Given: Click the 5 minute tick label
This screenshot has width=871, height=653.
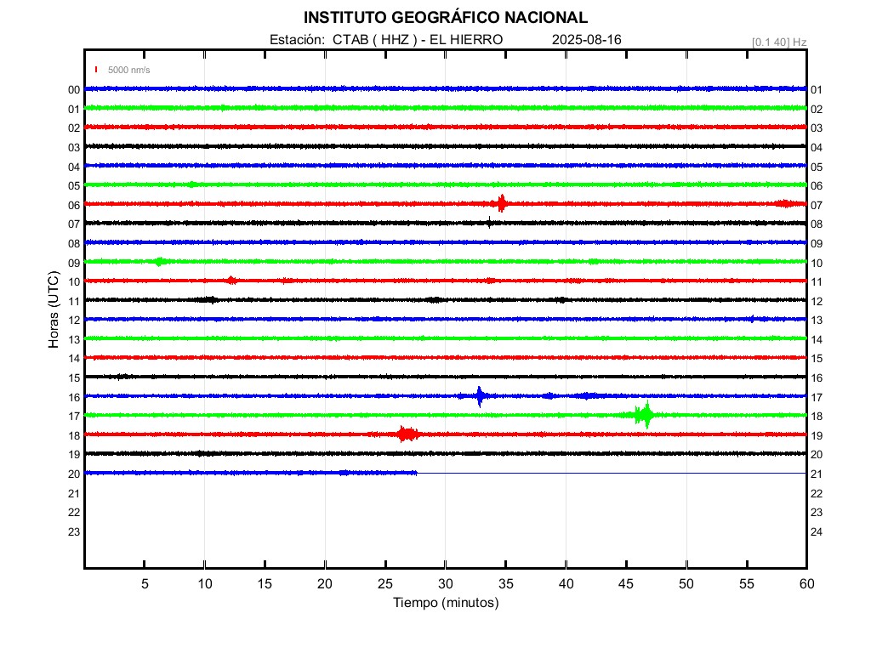Looking at the screenshot, I should click(145, 583).
